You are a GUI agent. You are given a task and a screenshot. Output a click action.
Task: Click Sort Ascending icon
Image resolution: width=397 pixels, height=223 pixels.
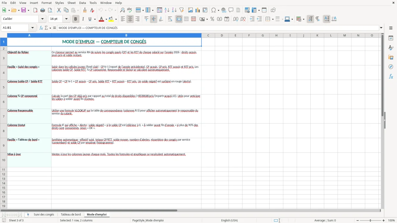click(x=167, y=10)
